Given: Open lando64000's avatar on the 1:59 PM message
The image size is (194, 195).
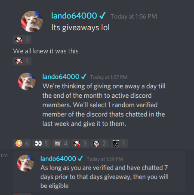Looking at the screenshot, I should [25, 163].
